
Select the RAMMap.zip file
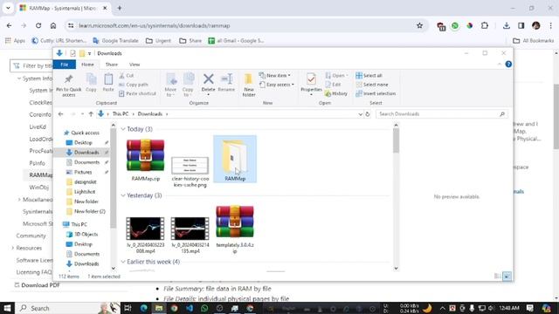146,160
